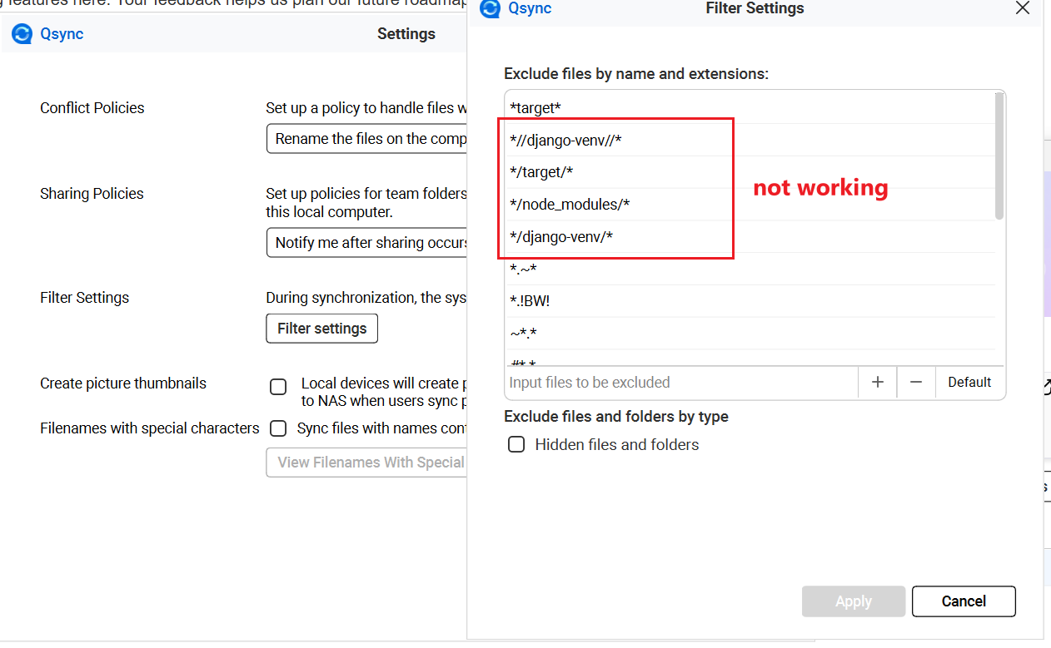Click the Cancel button
The height and width of the screenshot is (648, 1051).
click(x=964, y=601)
